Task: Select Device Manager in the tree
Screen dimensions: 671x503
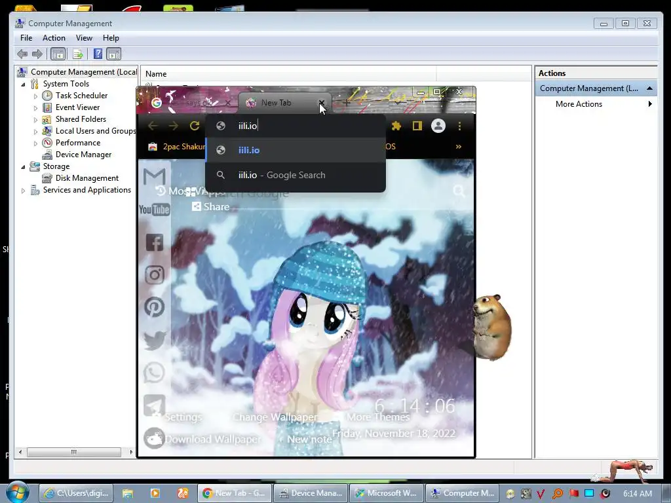Action: click(83, 155)
